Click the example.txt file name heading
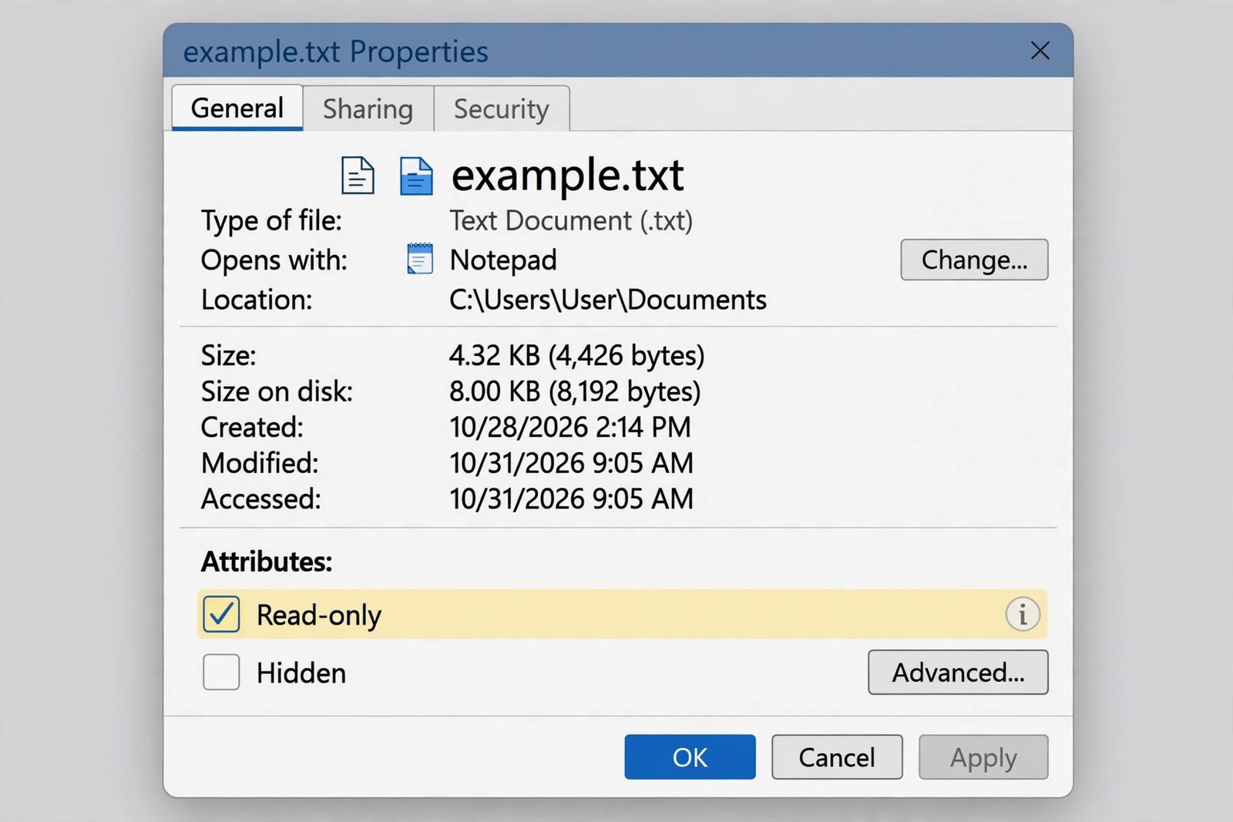Viewport: 1233px width, 822px height. coord(567,176)
